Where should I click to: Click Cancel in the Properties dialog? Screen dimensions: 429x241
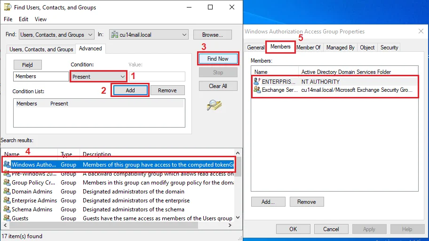click(331, 229)
